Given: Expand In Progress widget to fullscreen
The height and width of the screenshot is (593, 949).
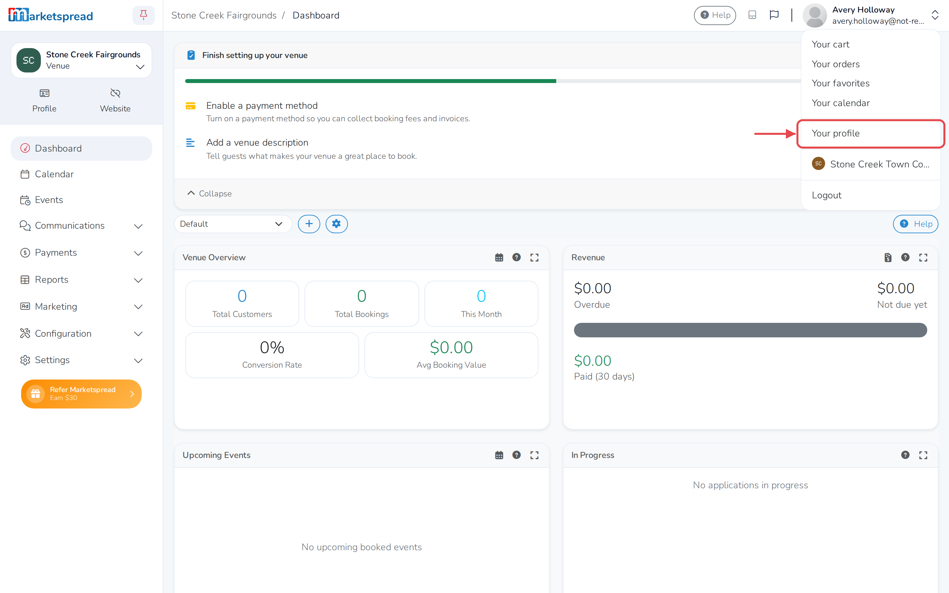Looking at the screenshot, I should point(923,455).
